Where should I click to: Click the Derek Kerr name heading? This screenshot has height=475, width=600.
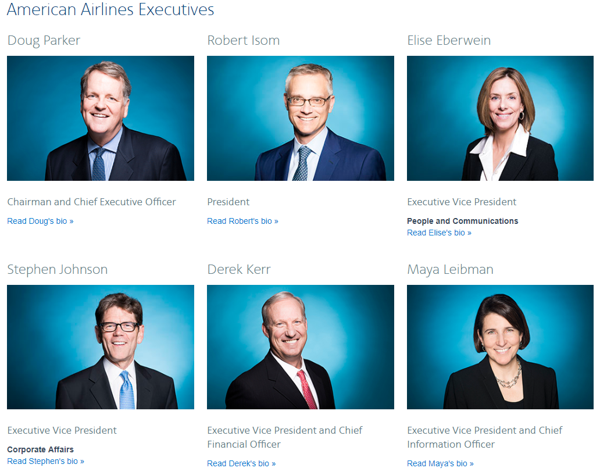point(238,269)
